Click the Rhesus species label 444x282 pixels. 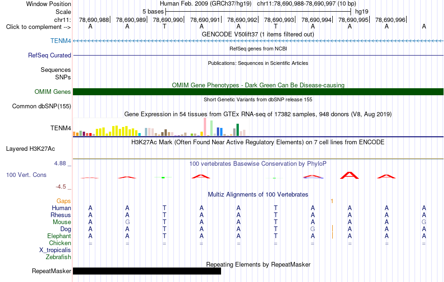pyautogui.click(x=61, y=215)
